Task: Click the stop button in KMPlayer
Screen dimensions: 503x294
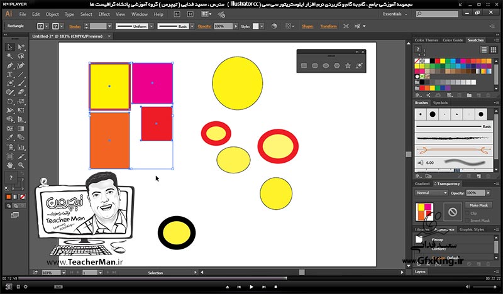Action: 275,287
